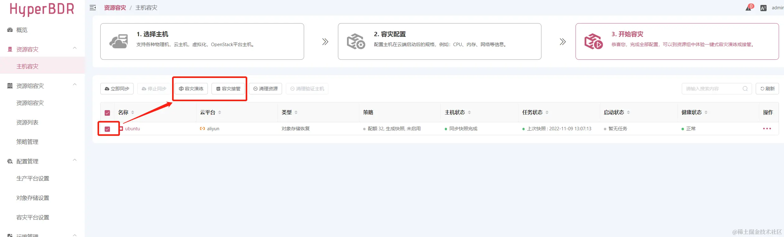This screenshot has height=237, width=784.
Task: Open the admin user menu
Action: (777, 8)
